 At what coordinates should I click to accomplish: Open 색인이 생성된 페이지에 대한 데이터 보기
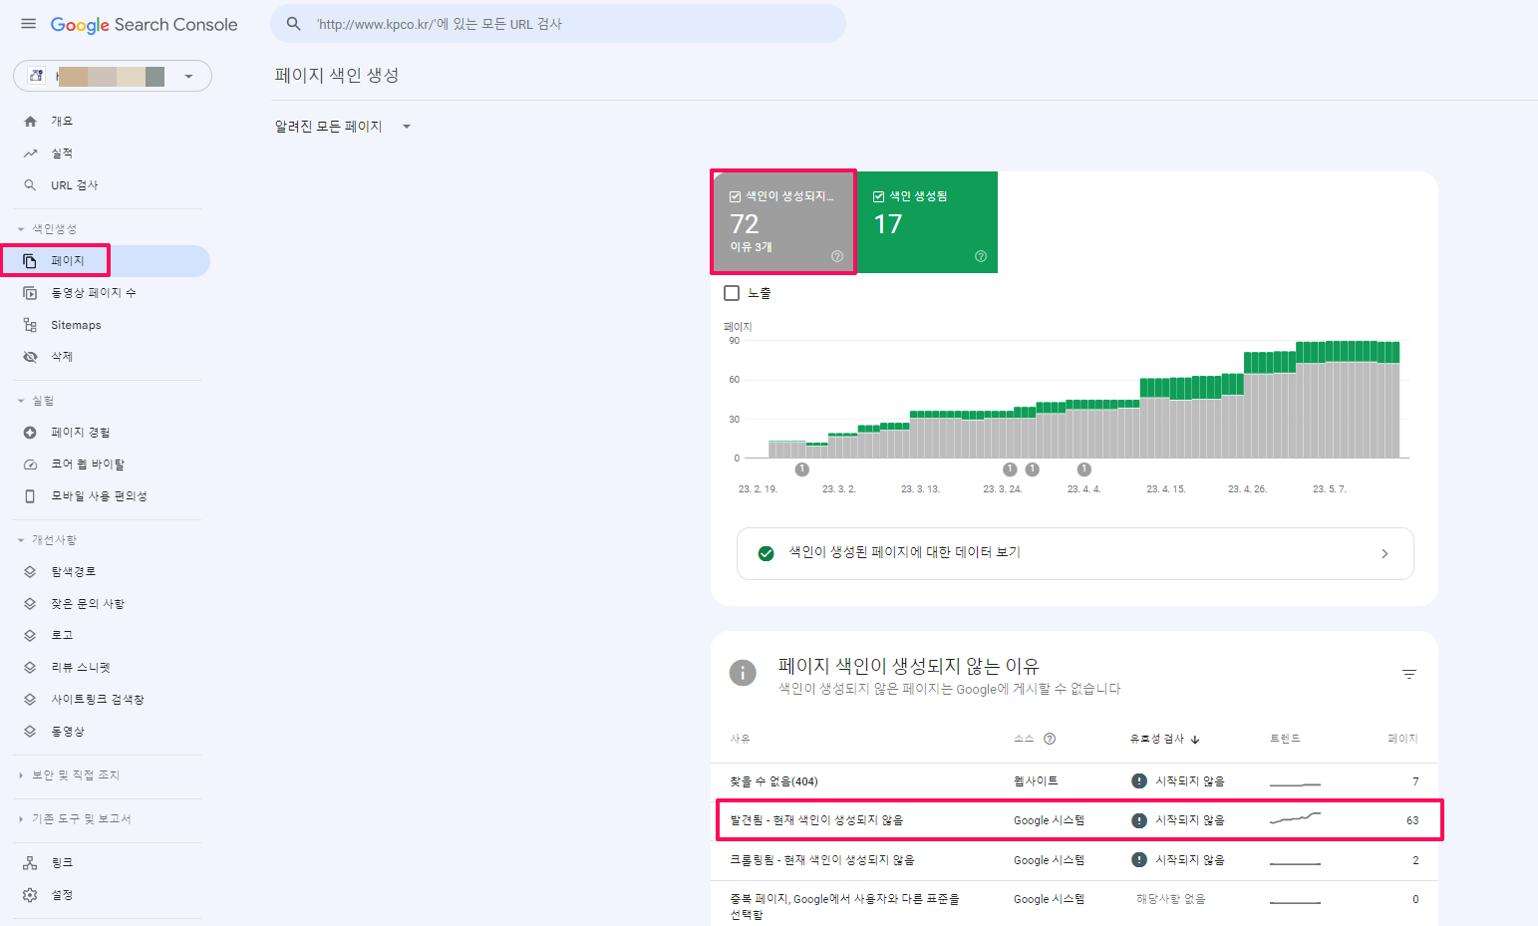(1075, 553)
